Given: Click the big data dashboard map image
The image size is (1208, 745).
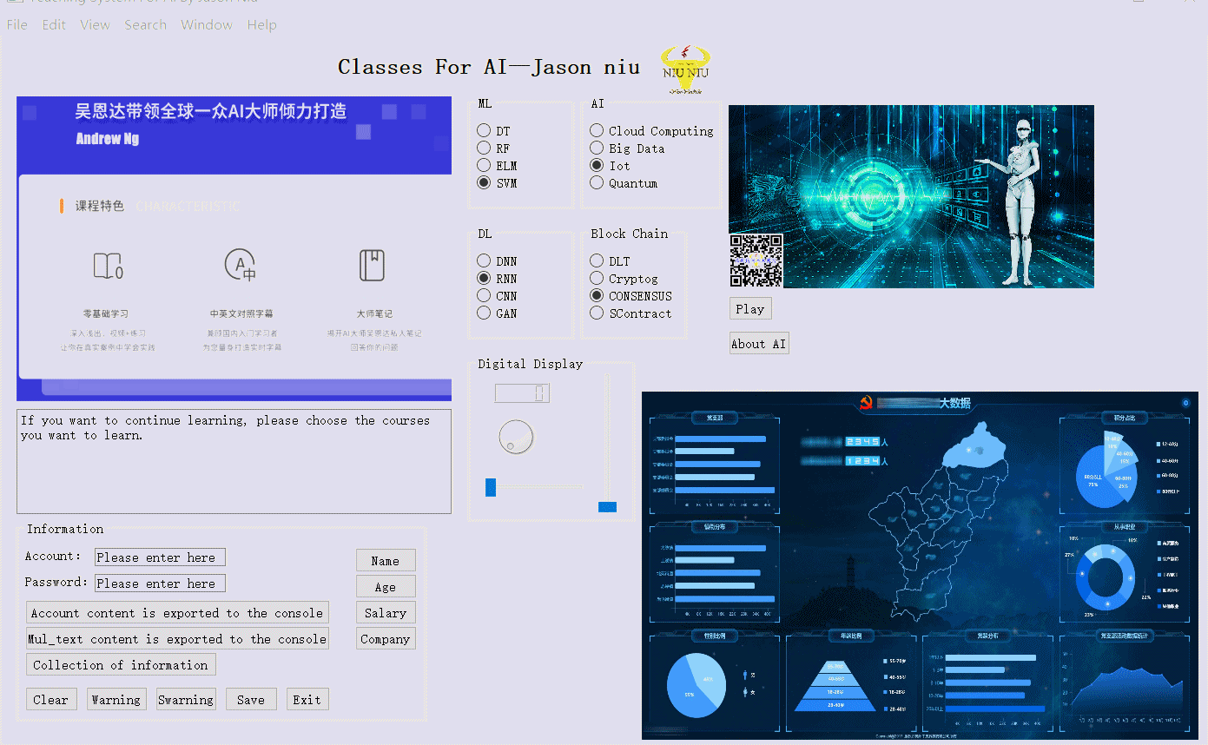Looking at the screenshot, I should (920, 565).
